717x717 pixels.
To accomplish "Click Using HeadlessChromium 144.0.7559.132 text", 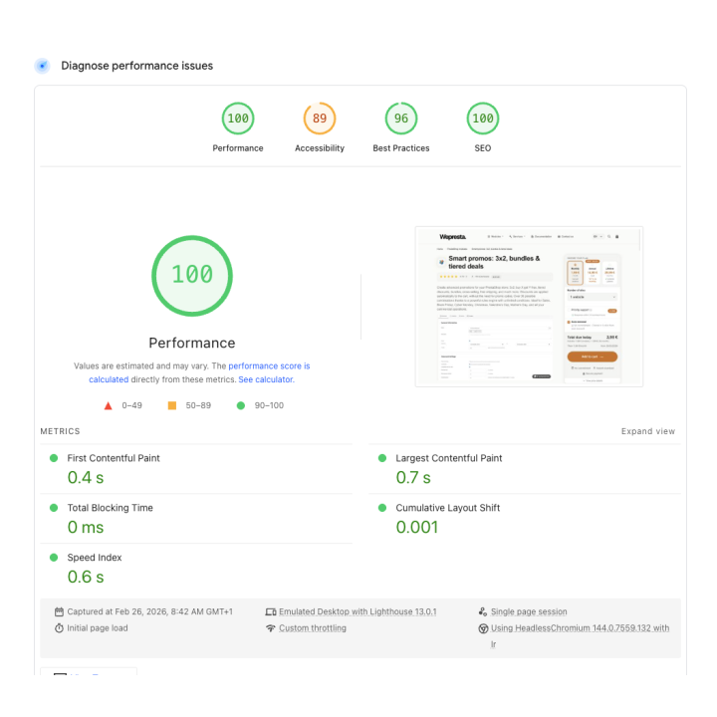I will (580, 628).
